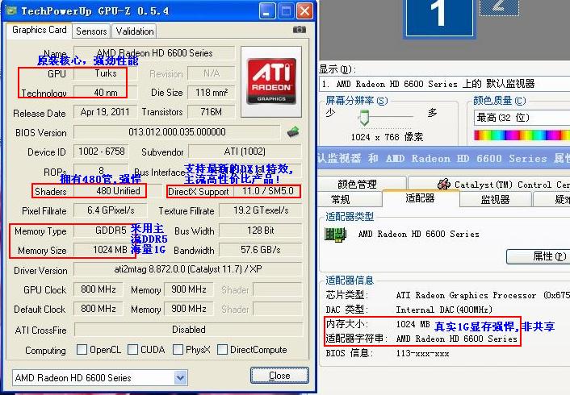Click the camera screenshot icon in GPU-Z
This screenshot has height=395, width=570.
point(300,29)
